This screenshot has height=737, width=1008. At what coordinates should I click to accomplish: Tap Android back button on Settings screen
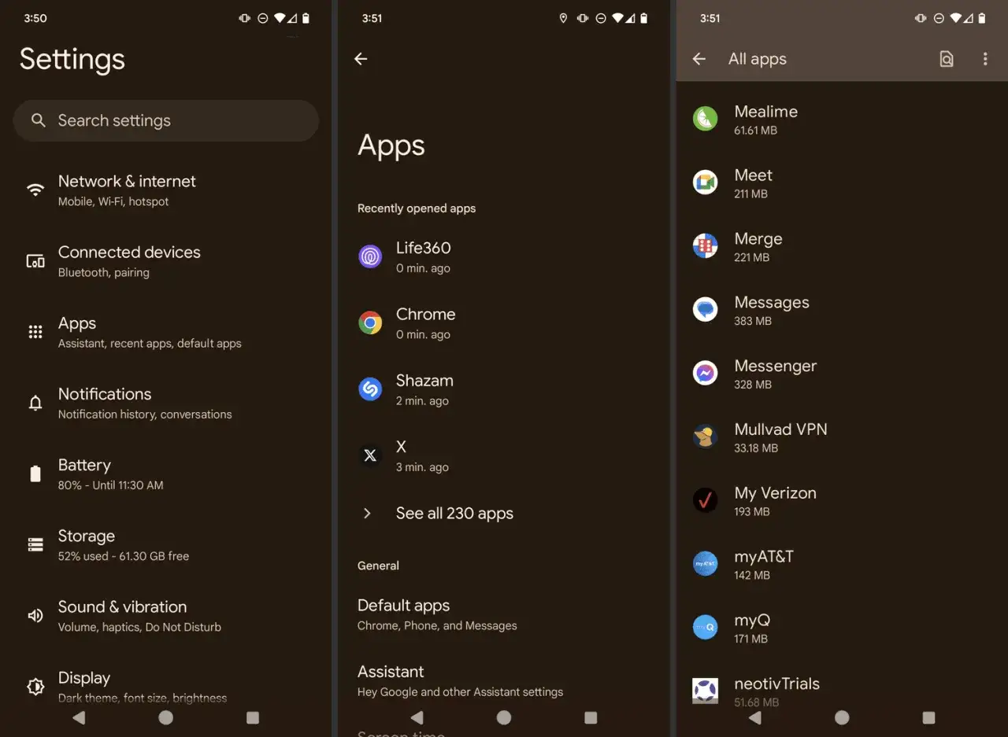(x=79, y=717)
